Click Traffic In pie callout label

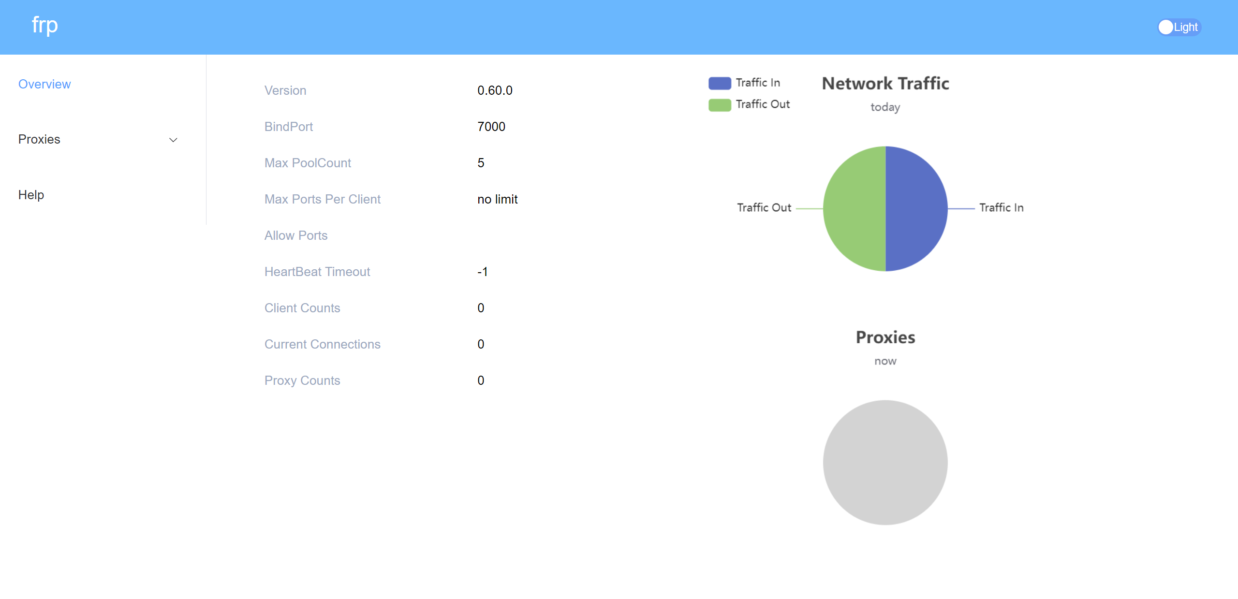click(1001, 207)
